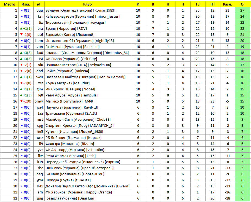Click the blue arrow in Говерла row

[x=22, y=198]
